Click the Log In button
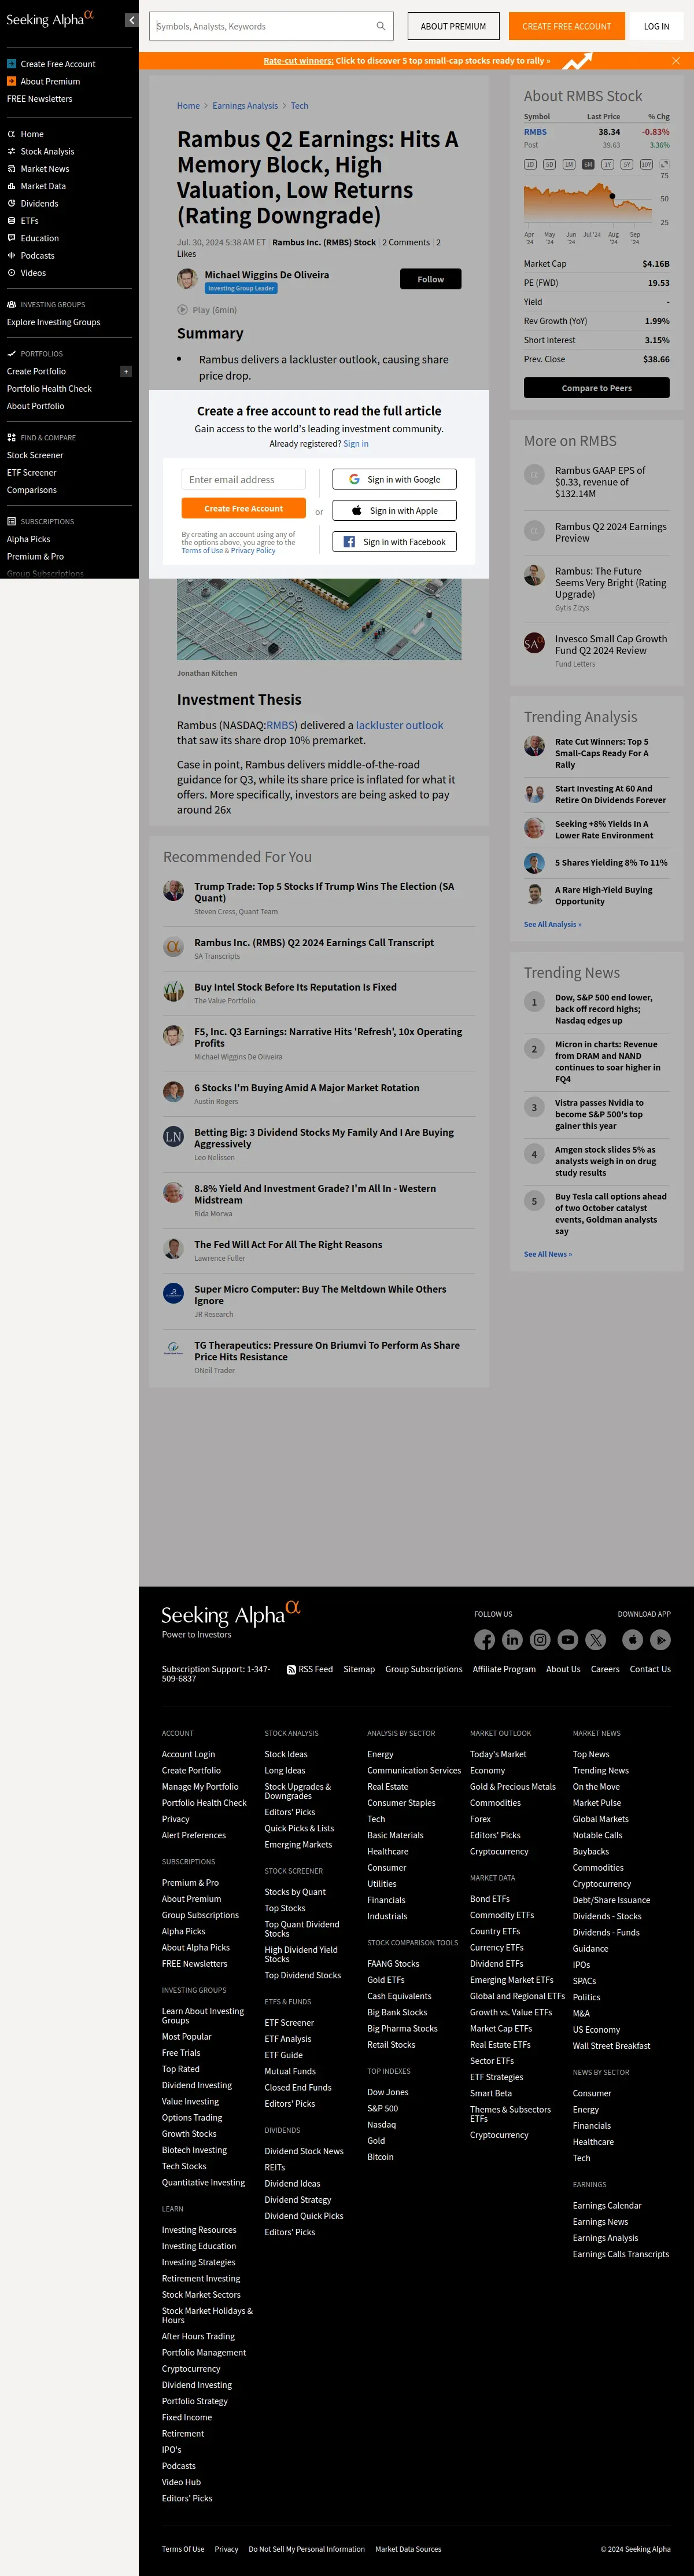The image size is (694, 2576). click(x=657, y=26)
